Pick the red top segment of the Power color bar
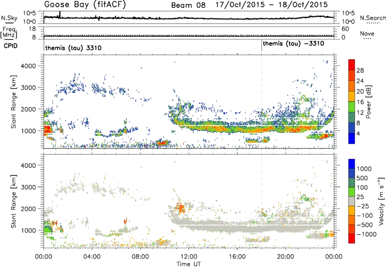 (352, 65)
